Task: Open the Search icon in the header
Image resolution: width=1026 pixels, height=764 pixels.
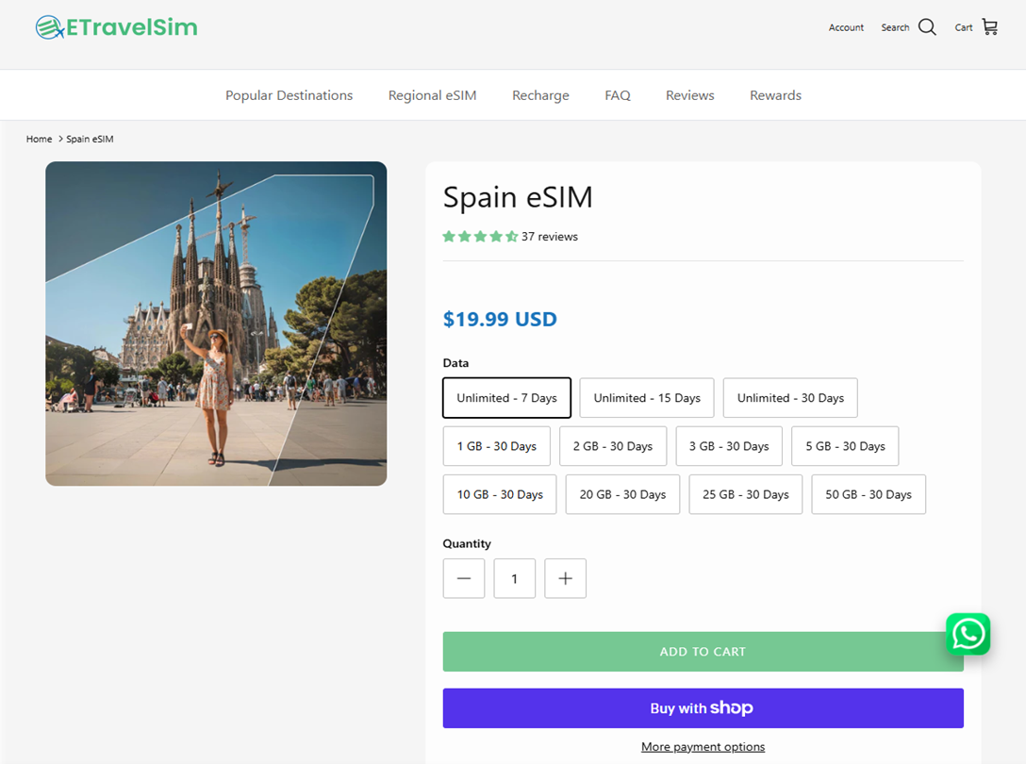Action: (x=926, y=27)
